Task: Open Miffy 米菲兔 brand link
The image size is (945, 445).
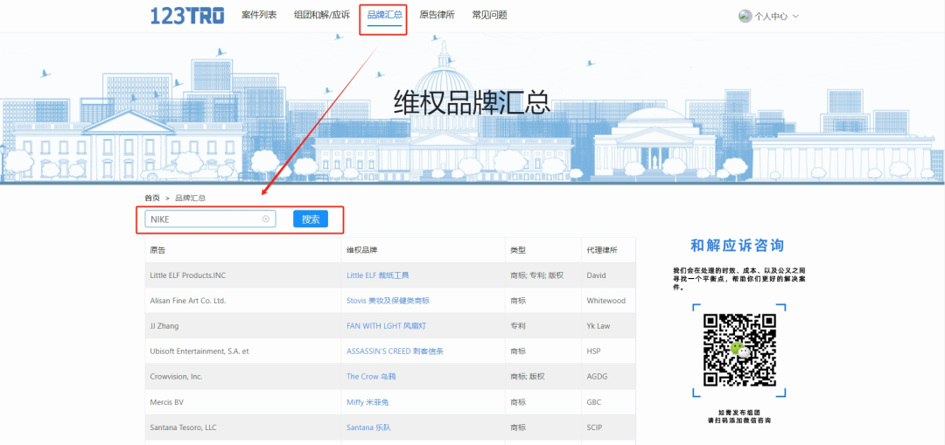Action: click(x=367, y=402)
